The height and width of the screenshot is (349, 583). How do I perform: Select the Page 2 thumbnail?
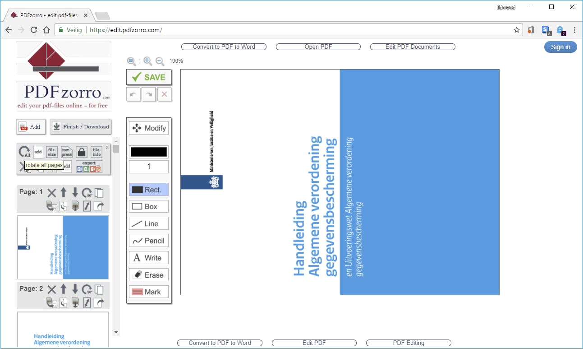pyautogui.click(x=63, y=330)
